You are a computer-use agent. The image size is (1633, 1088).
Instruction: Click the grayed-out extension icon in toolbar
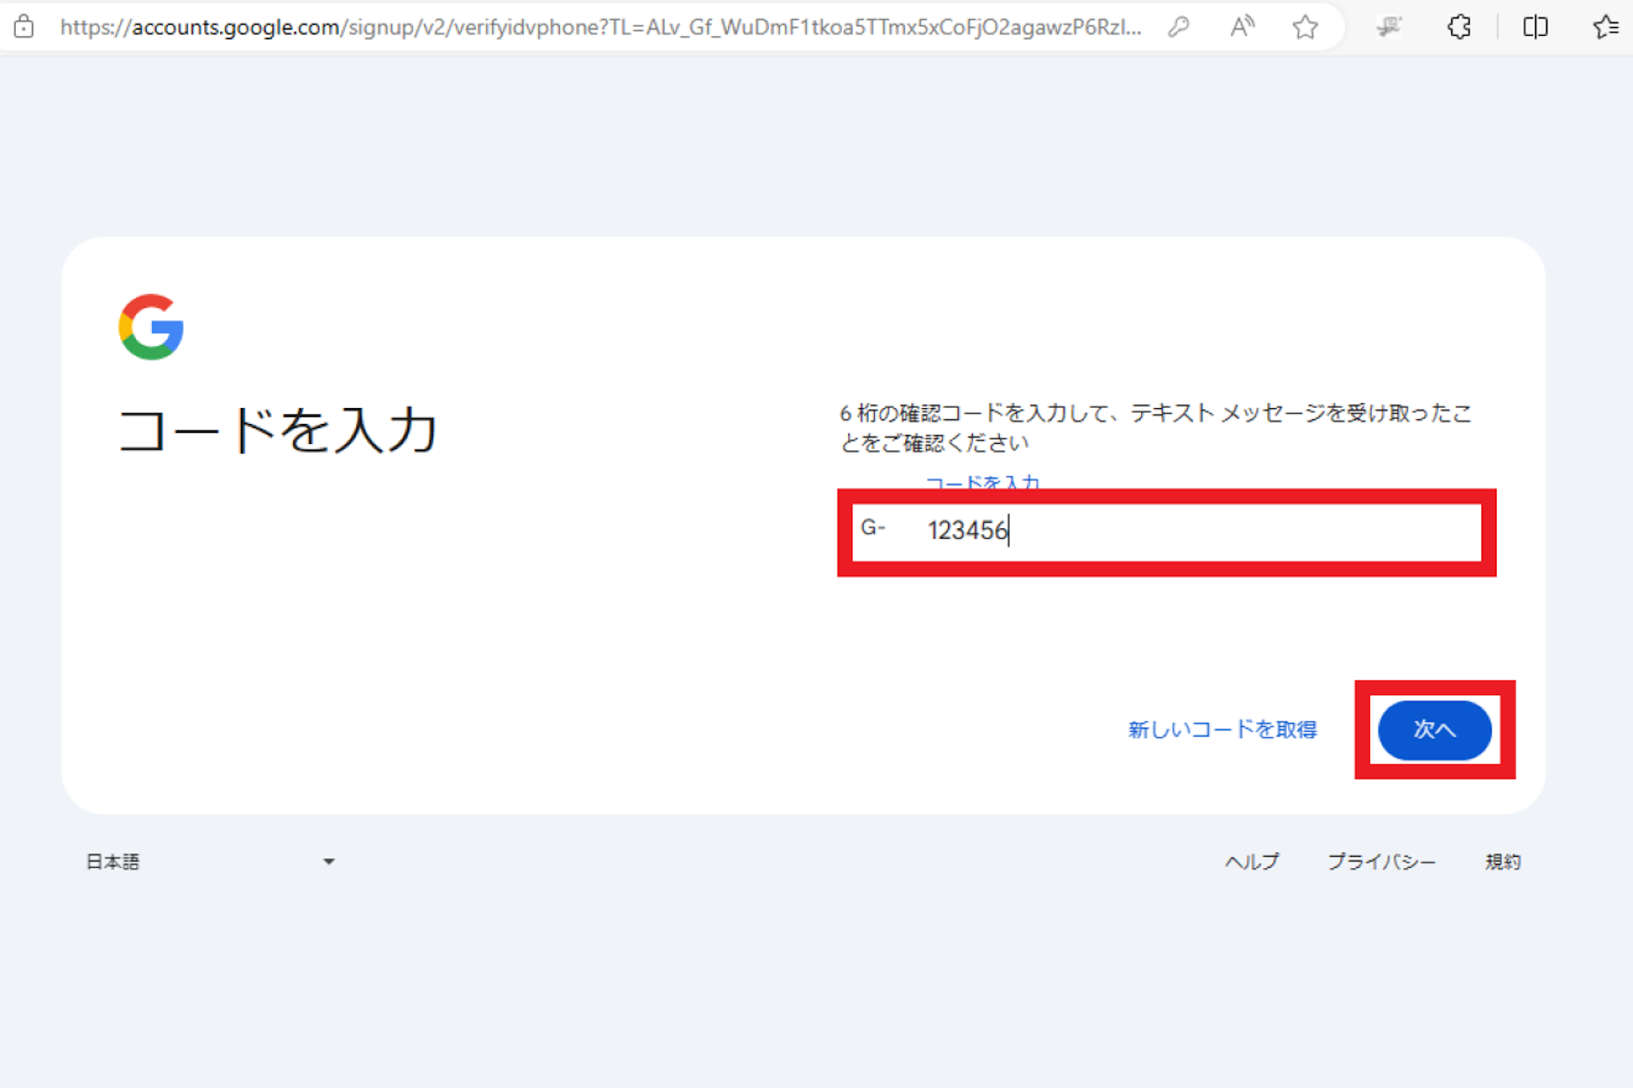pyautogui.click(x=1389, y=27)
